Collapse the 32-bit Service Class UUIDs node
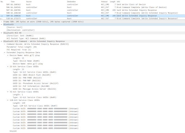 point(8,92)
